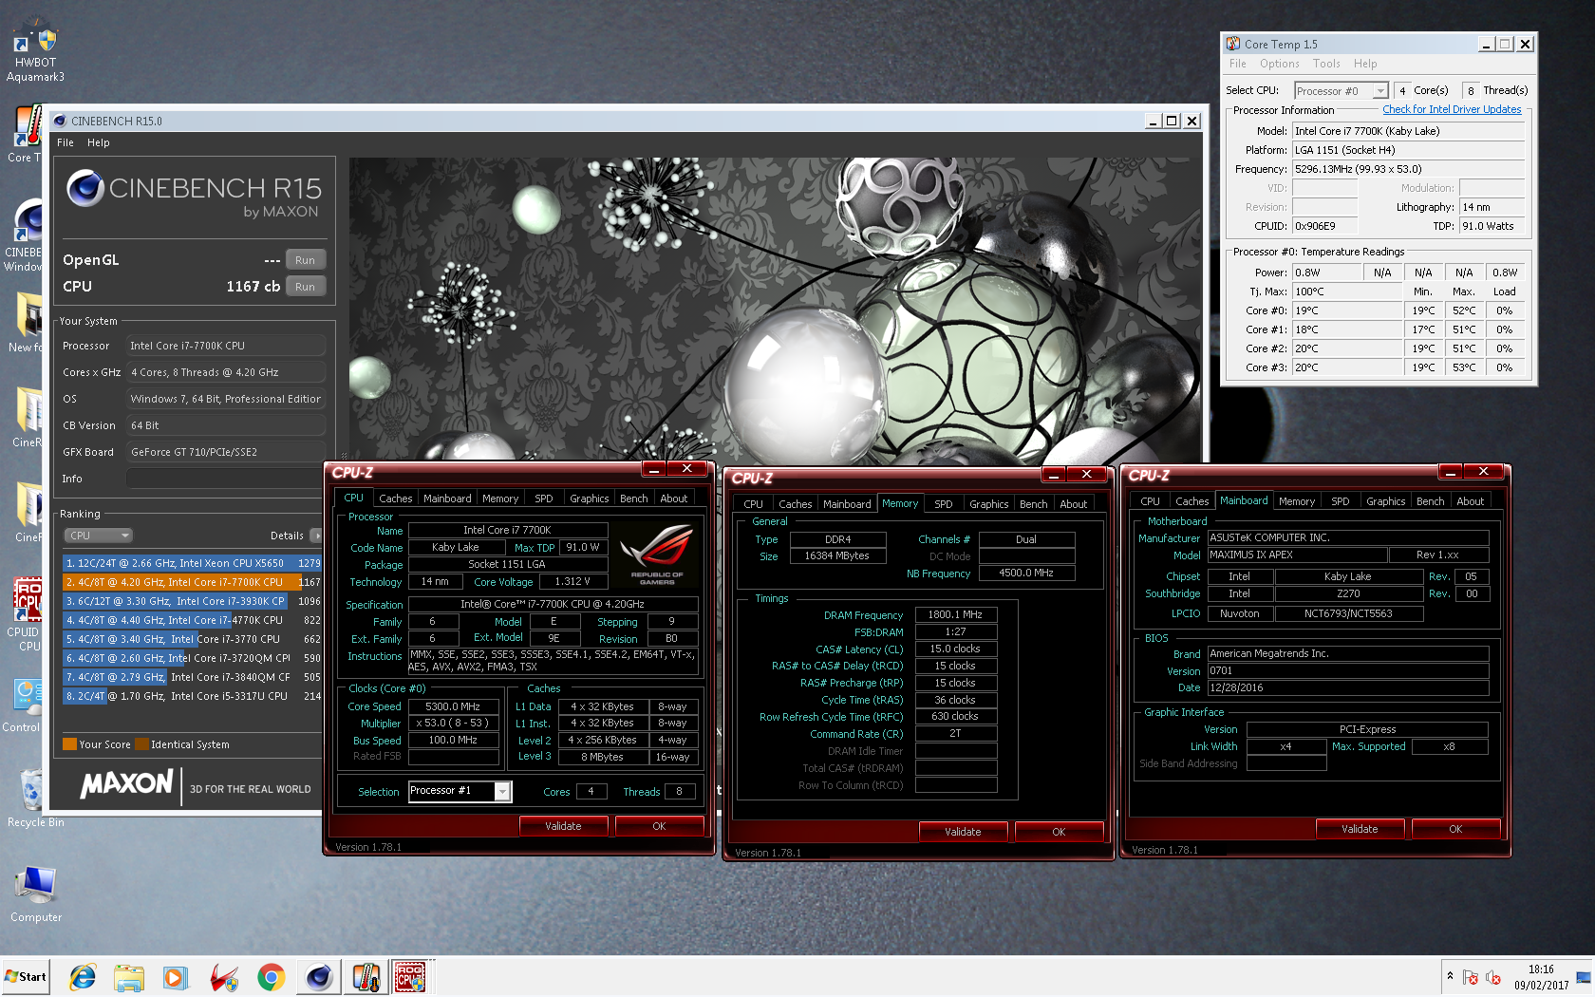Select ranking row Intel Core i7-4770K CPU
The image size is (1595, 997).
(193, 620)
